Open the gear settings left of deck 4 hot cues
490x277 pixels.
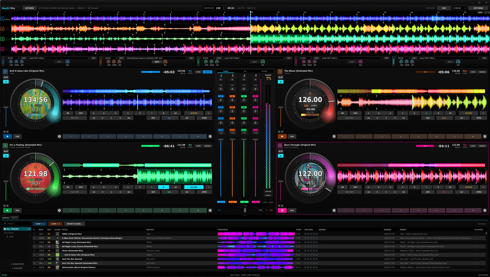334,210
